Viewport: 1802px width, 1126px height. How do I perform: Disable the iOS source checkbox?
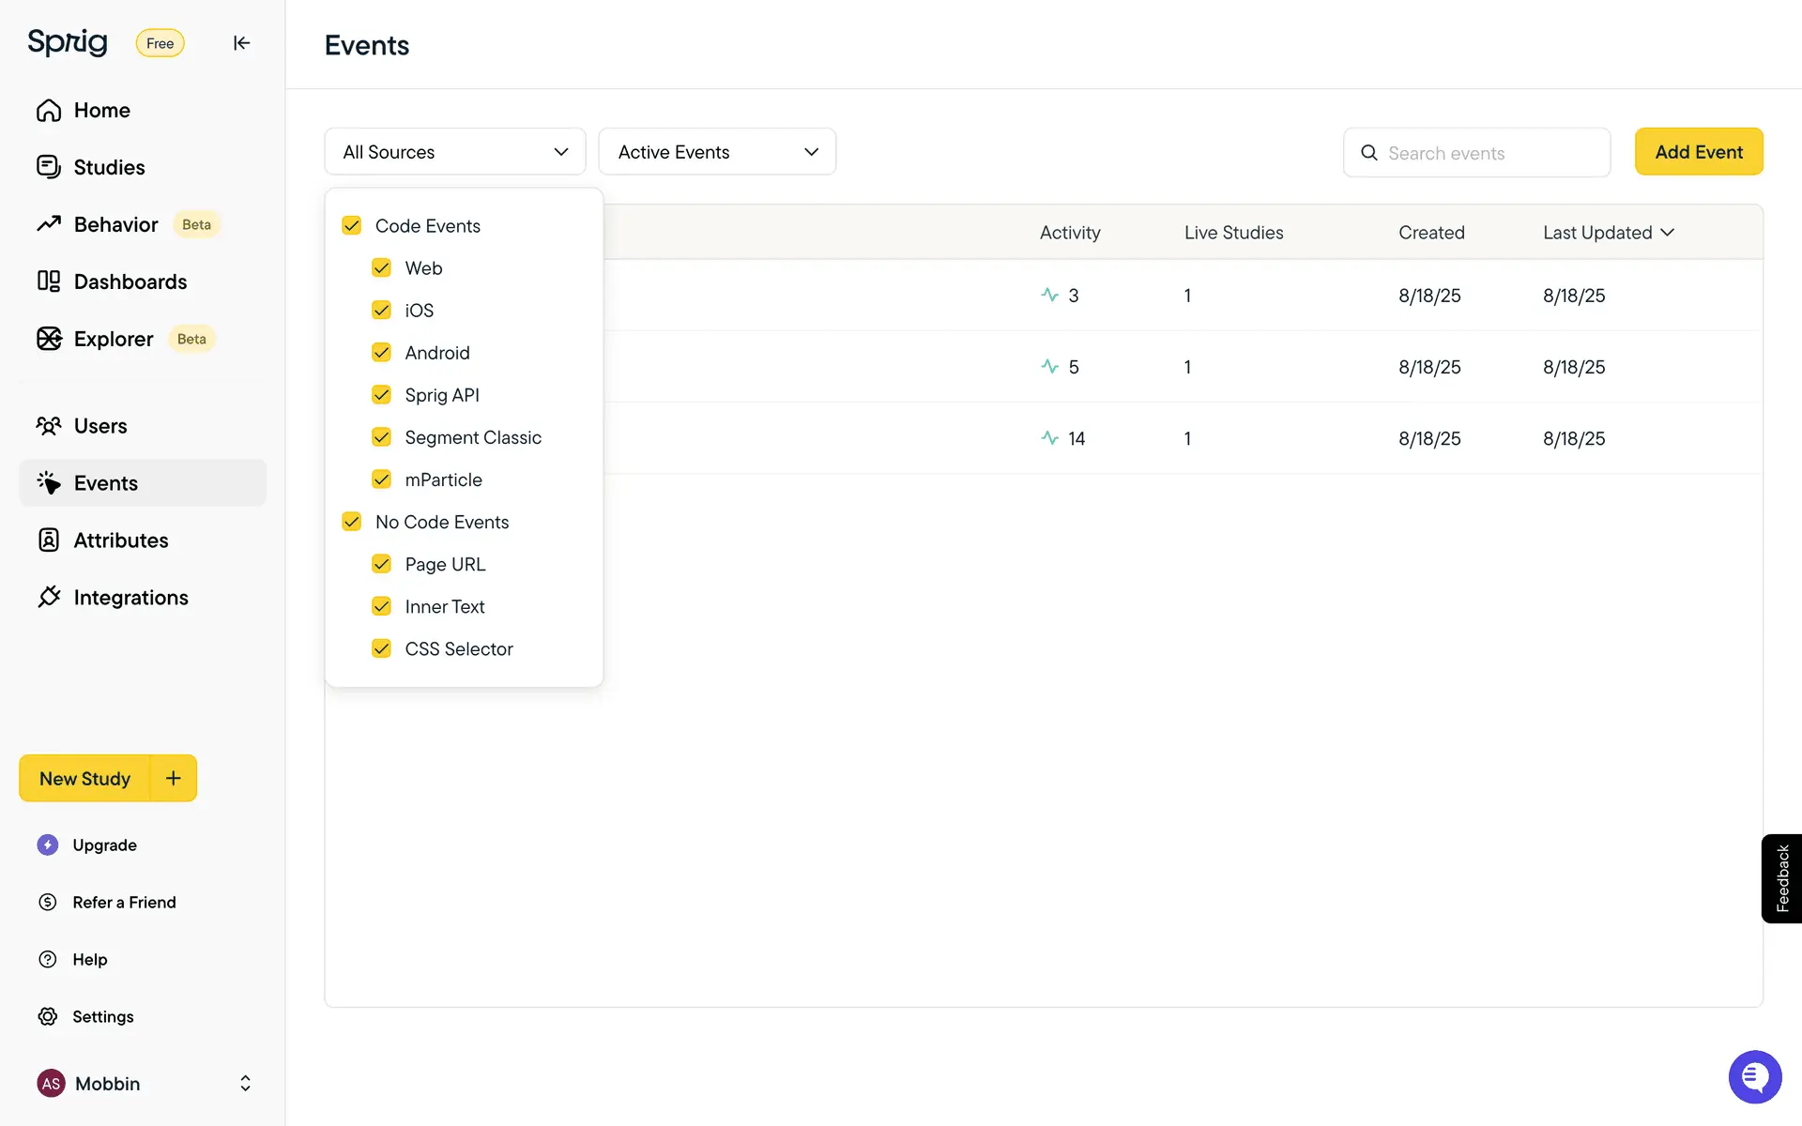coord(382,311)
